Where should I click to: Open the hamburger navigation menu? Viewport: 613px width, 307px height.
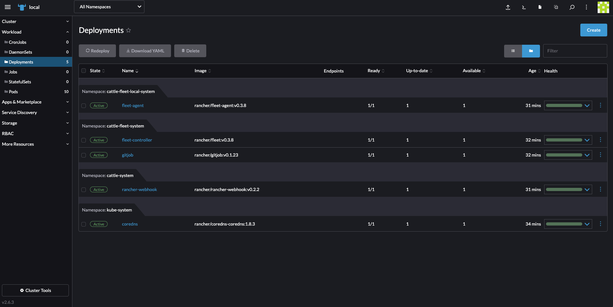8,7
